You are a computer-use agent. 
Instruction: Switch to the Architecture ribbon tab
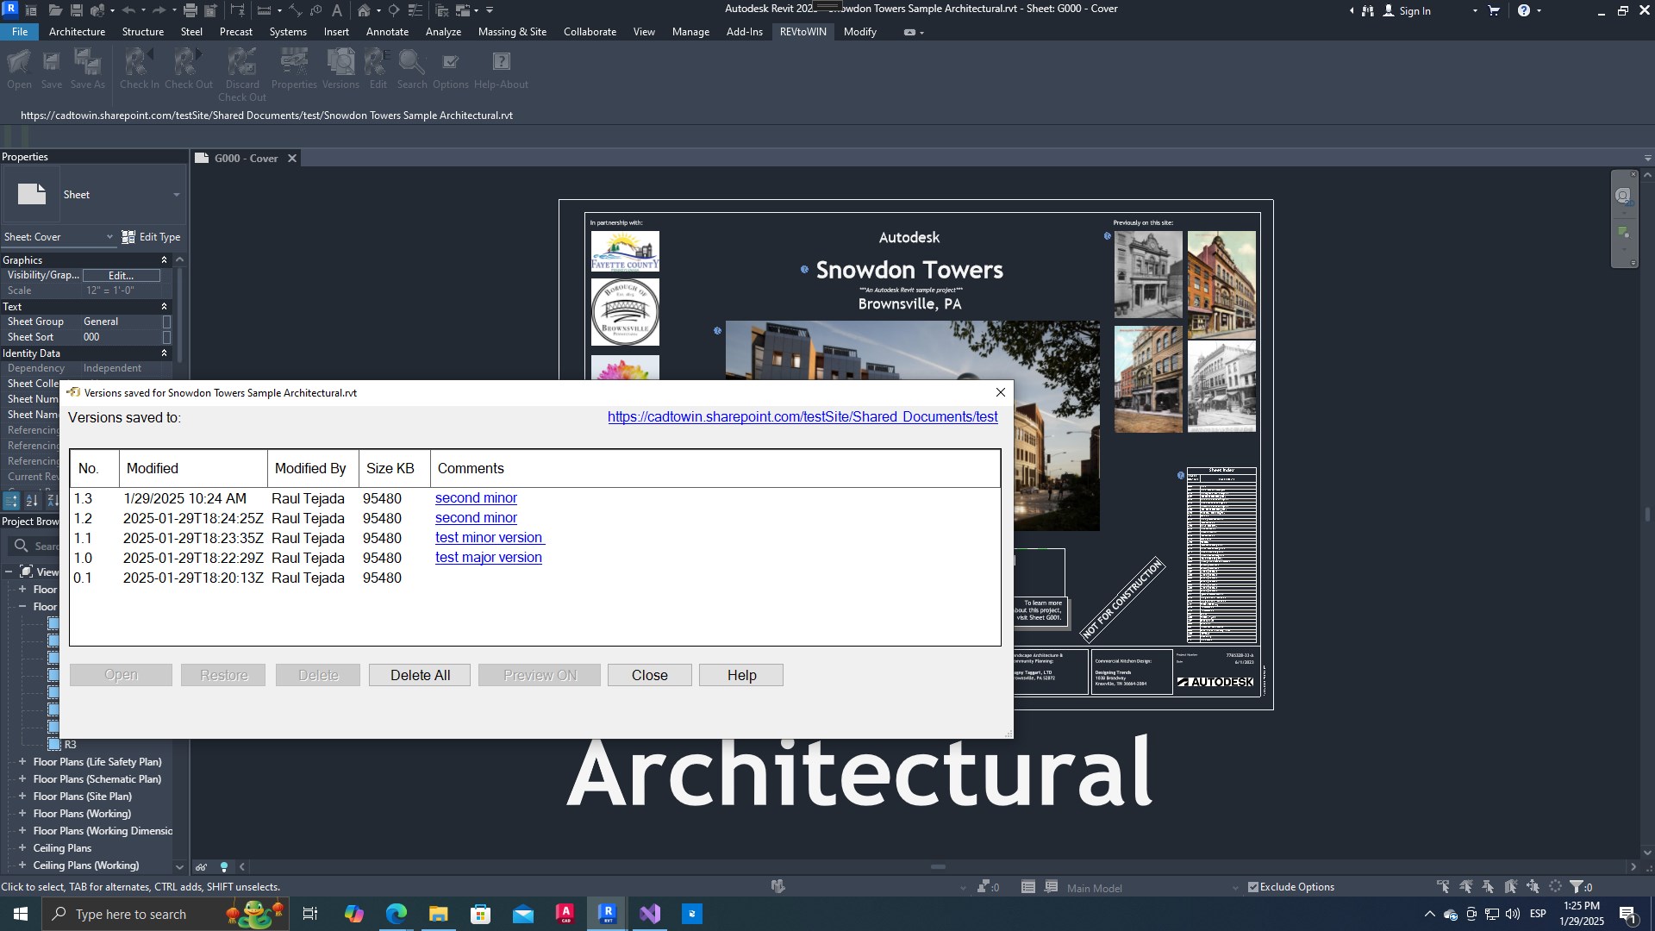77,32
